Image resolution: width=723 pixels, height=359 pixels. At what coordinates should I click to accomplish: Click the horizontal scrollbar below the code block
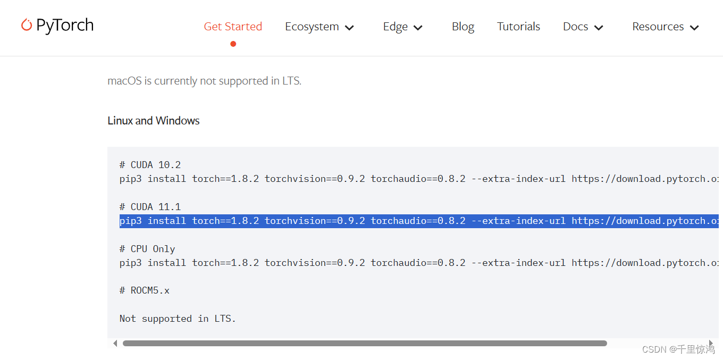(x=365, y=343)
